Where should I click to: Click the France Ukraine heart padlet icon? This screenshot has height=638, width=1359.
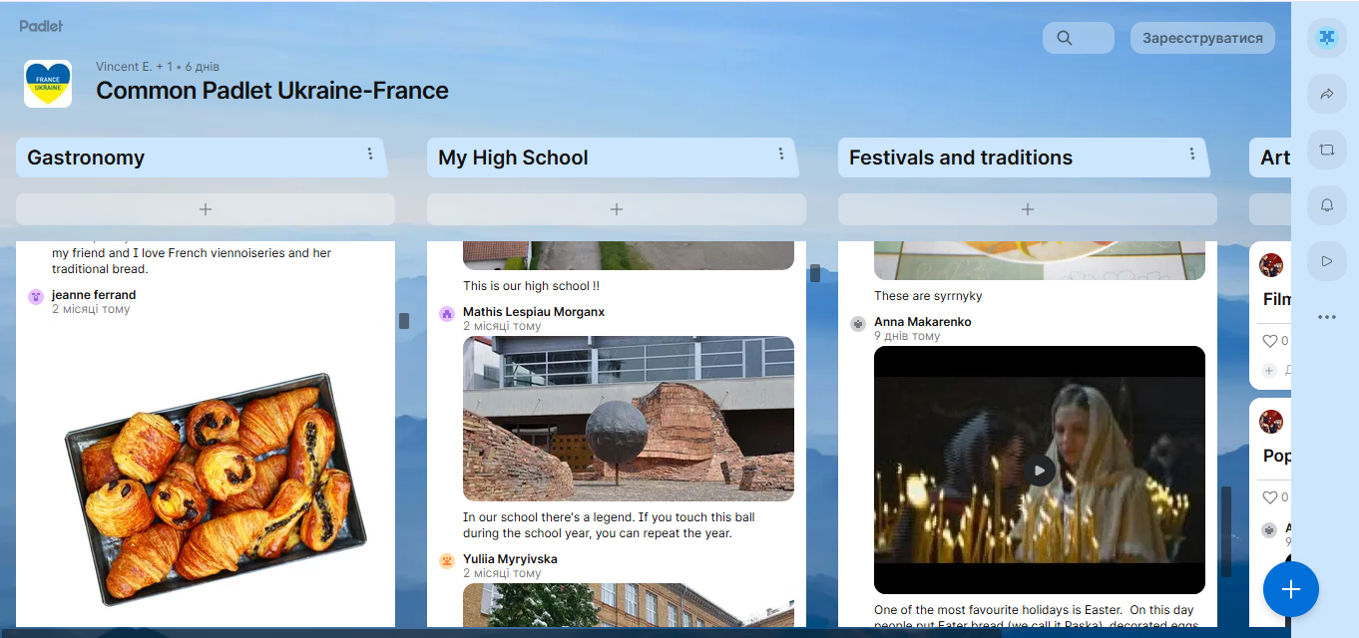[48, 84]
